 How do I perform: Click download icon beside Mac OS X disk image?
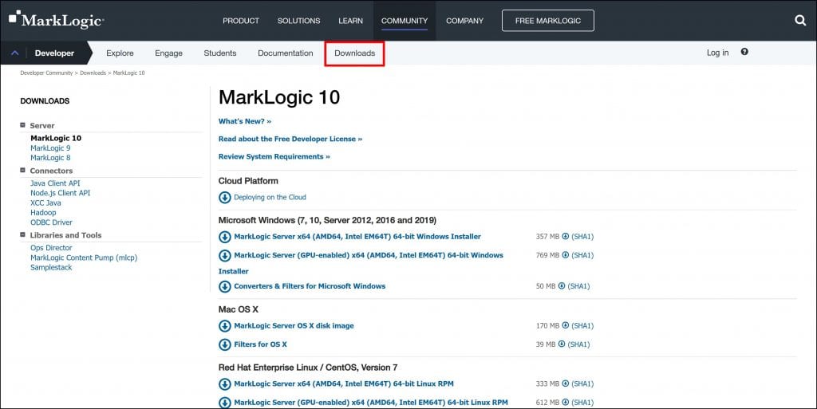[x=225, y=326]
